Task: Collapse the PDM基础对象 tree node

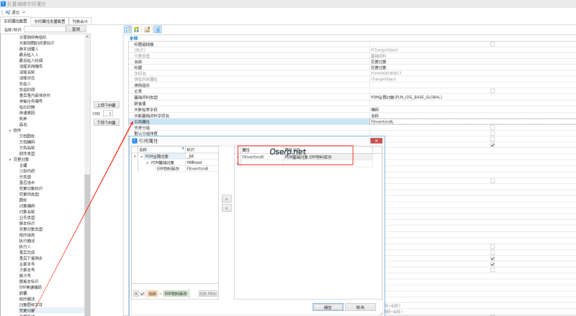Action: [x=147, y=162]
